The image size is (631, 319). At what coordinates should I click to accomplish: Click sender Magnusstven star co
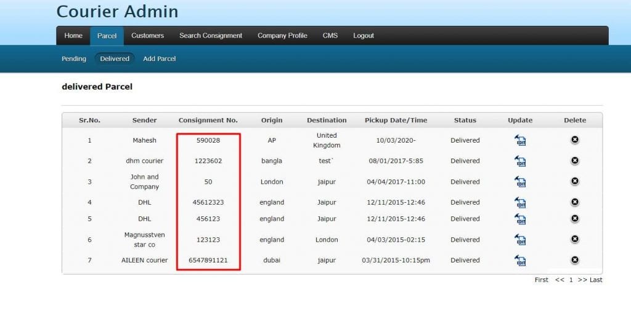[144, 240]
